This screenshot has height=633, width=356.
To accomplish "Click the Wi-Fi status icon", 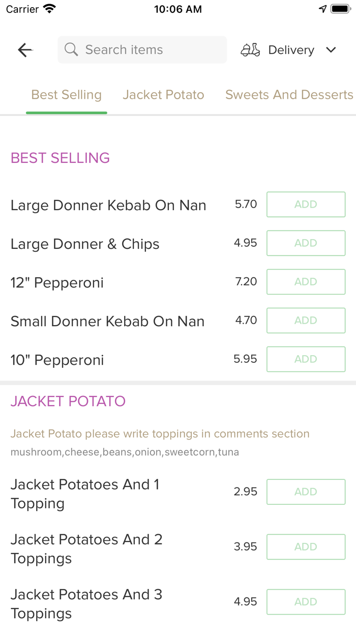I will click(x=48, y=8).
